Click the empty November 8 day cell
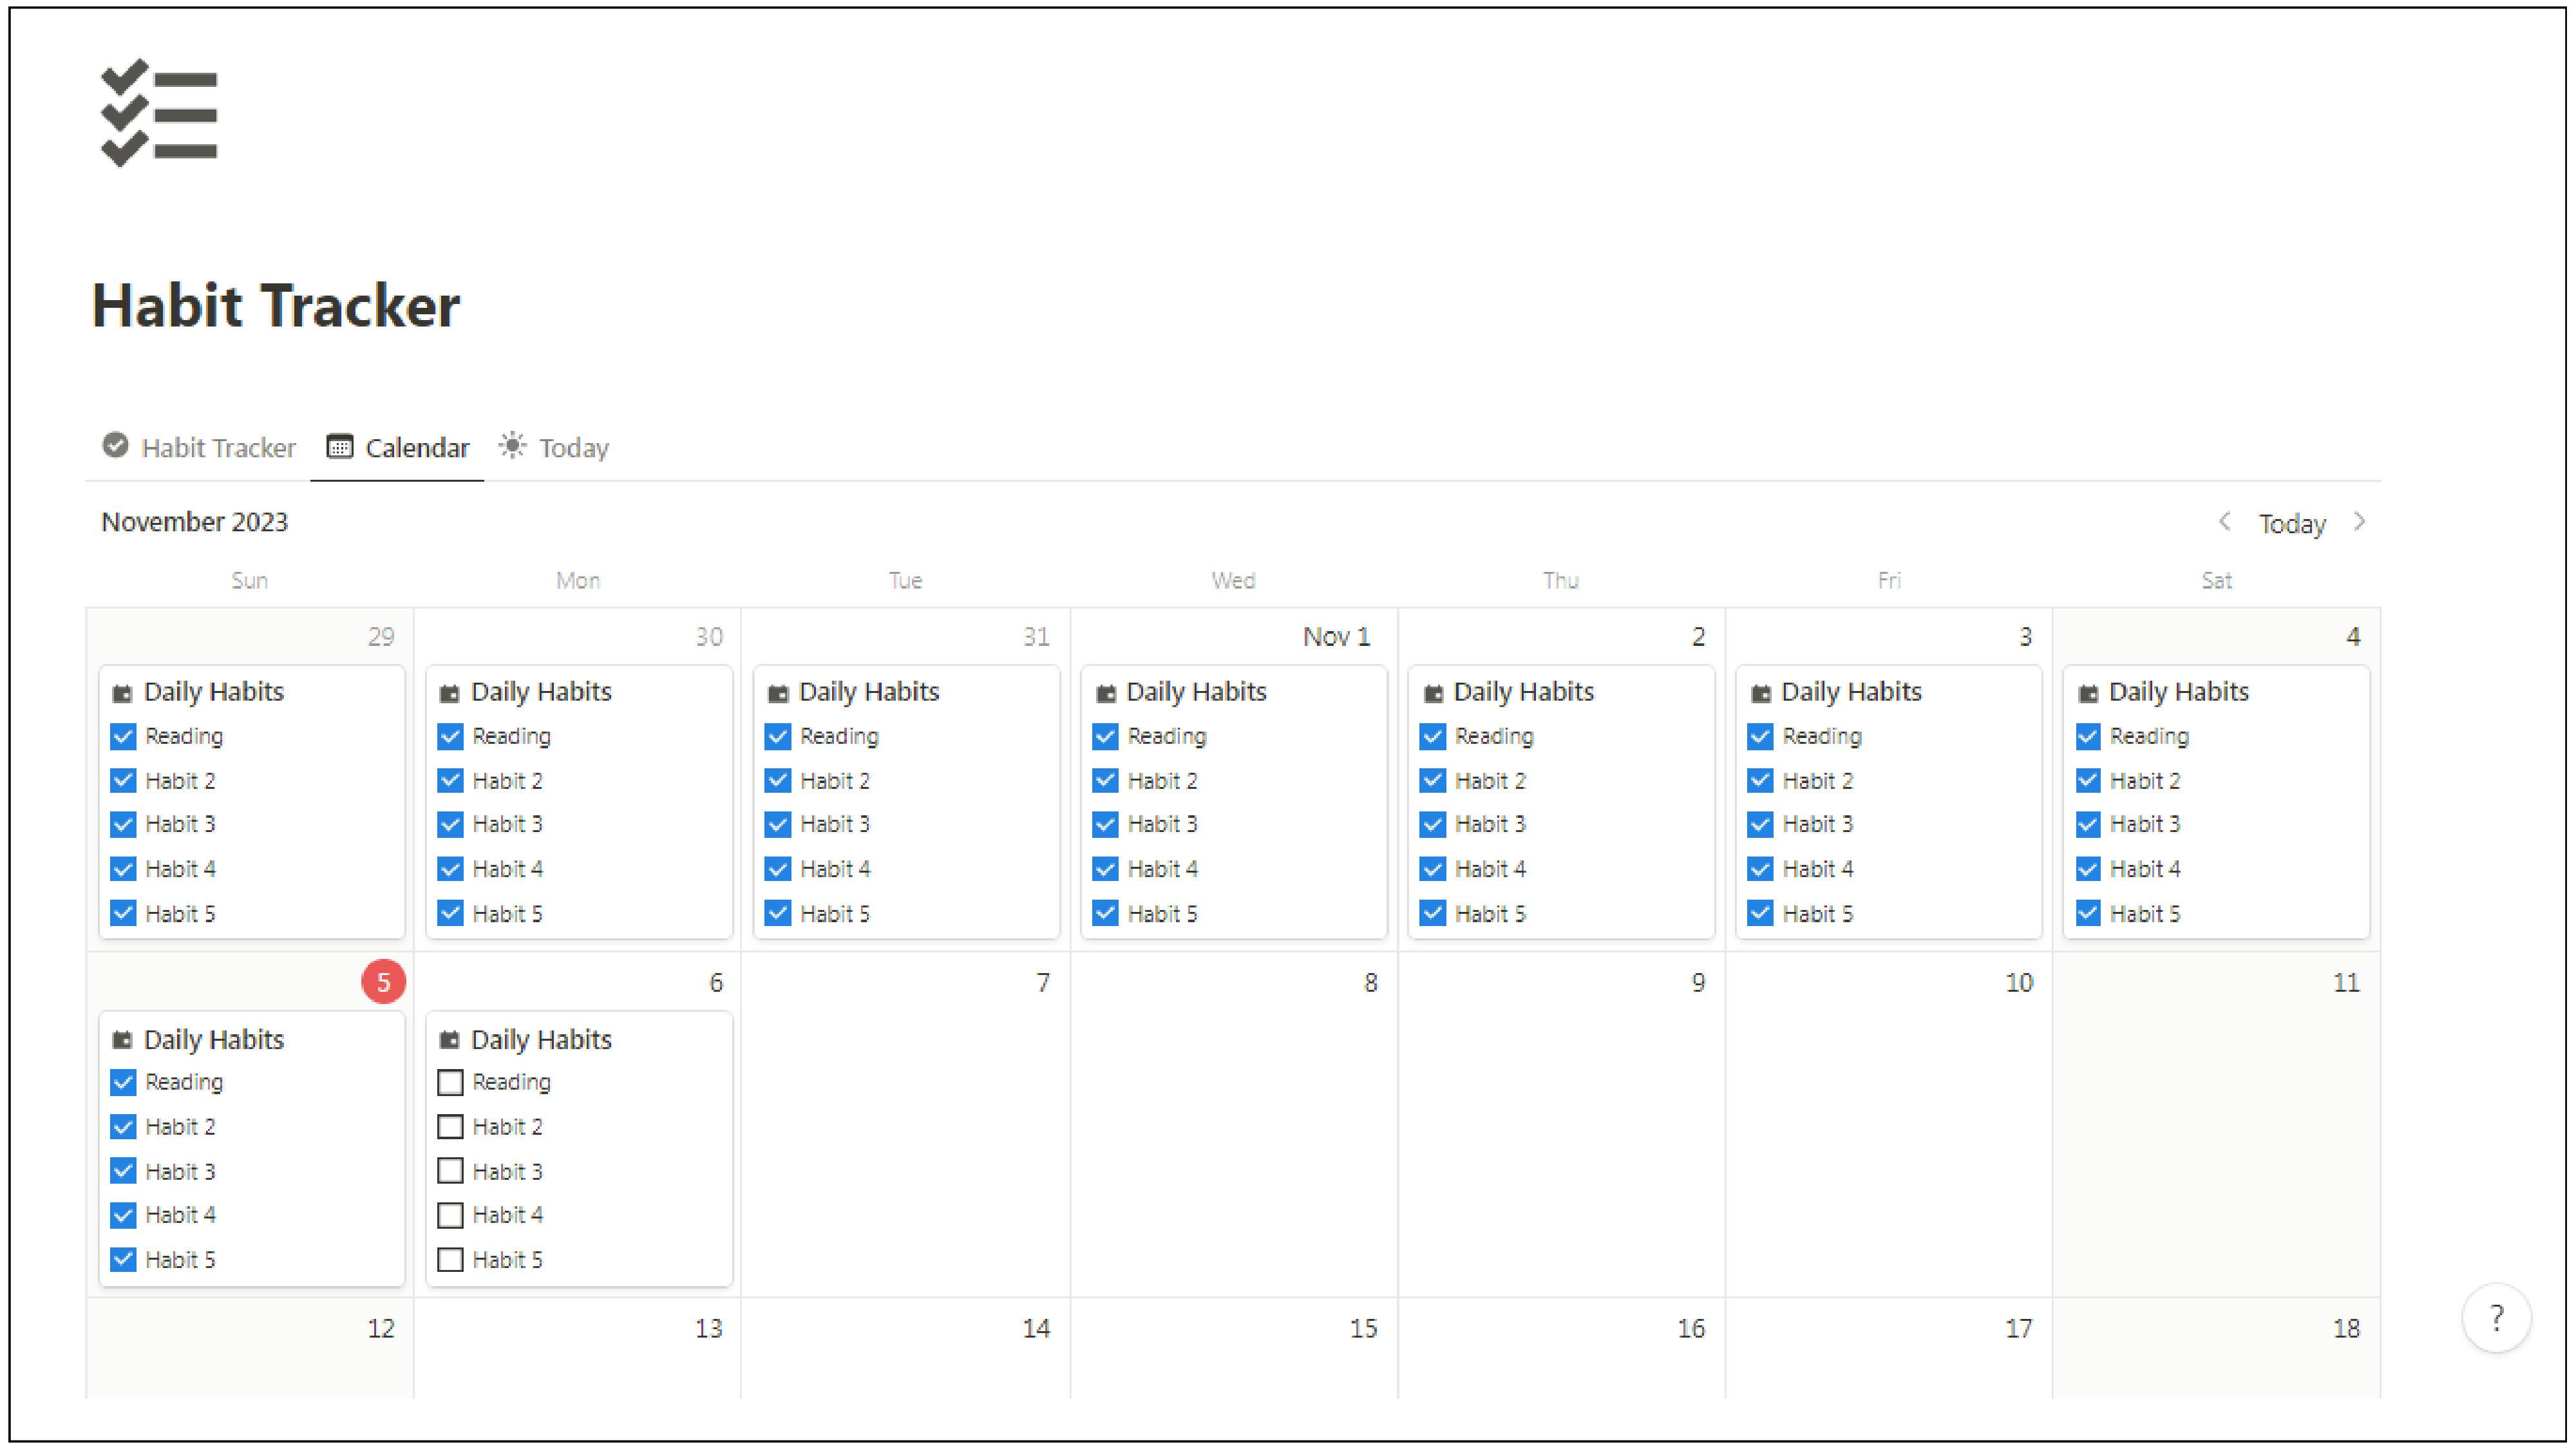Viewport: 2576px width, 1449px height. (1233, 1140)
